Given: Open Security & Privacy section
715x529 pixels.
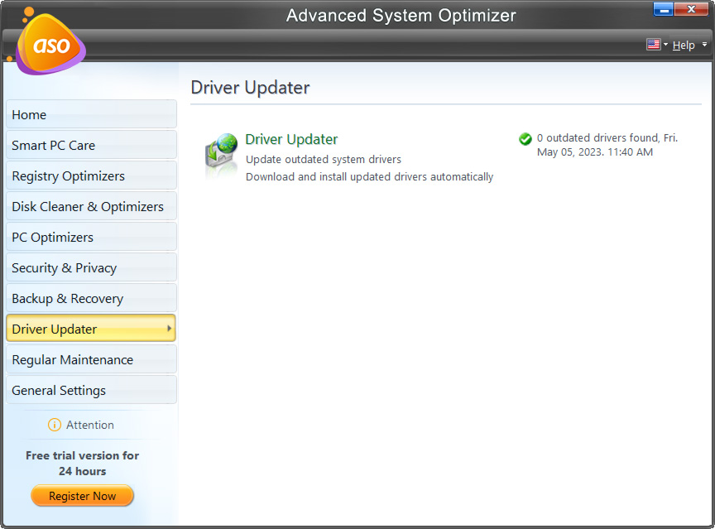Looking at the screenshot, I should coord(91,267).
